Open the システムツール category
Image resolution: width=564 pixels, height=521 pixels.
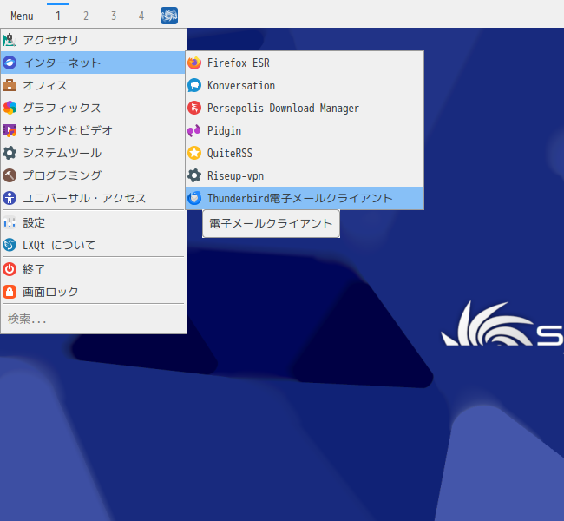[x=94, y=153]
